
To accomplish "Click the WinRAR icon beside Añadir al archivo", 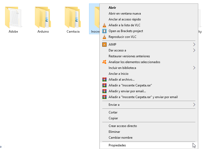I will coord(104,80).
